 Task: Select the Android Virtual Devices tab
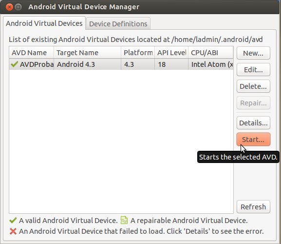(x=44, y=23)
